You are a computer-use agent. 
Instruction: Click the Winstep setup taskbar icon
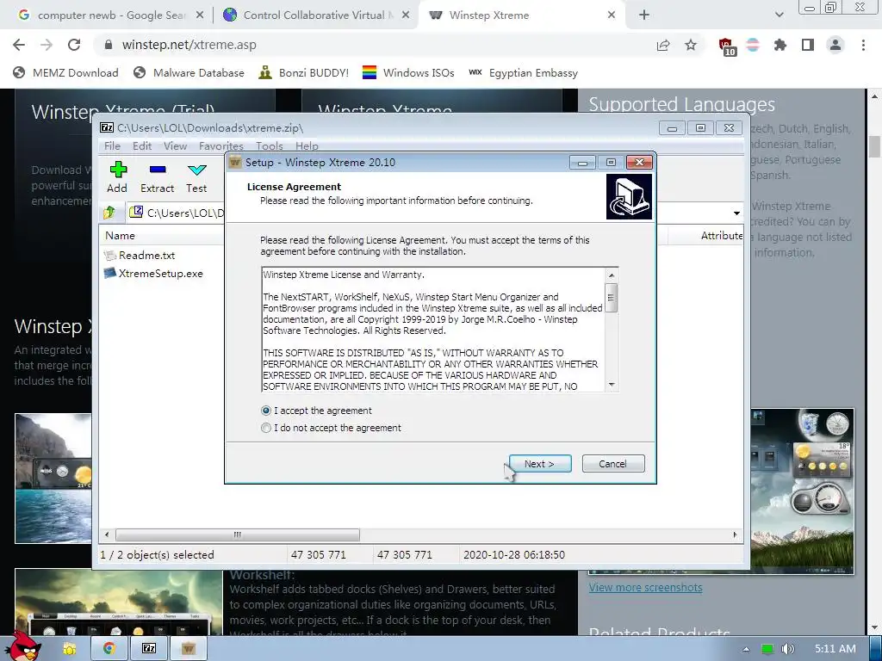(x=189, y=649)
